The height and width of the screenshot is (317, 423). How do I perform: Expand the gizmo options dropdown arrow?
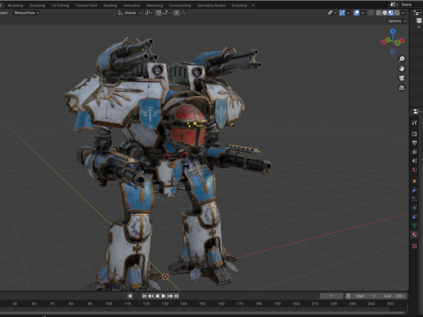348,12
